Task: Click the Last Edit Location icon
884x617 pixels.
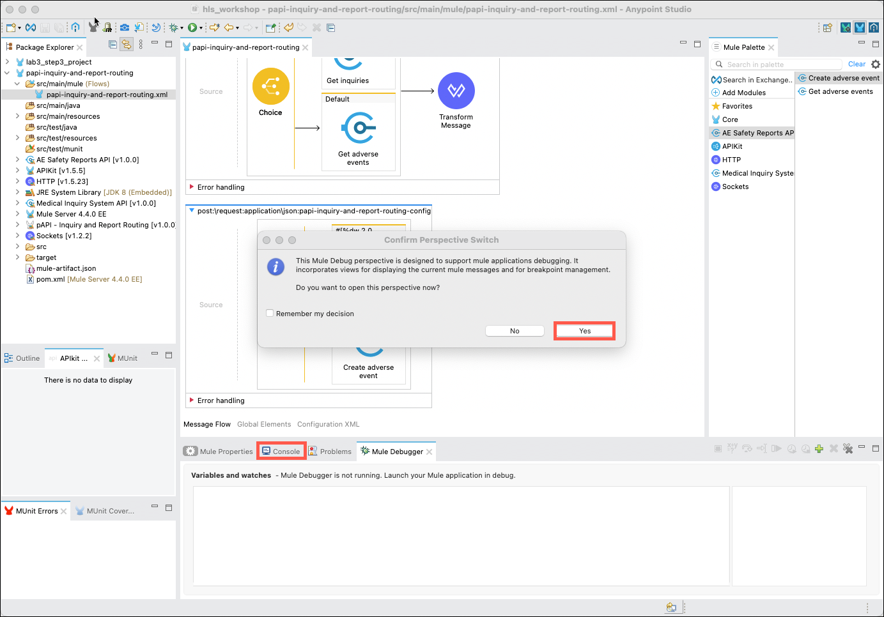Action: click(x=214, y=27)
